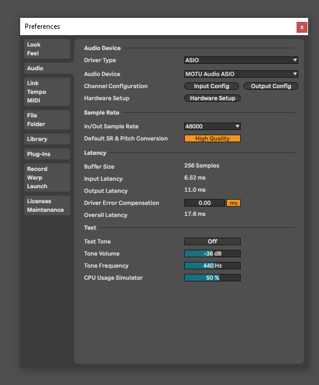319x385 pixels.
Task: Expand the Audio Device MOTU Audio ASIO dropdown
Action: click(241, 74)
